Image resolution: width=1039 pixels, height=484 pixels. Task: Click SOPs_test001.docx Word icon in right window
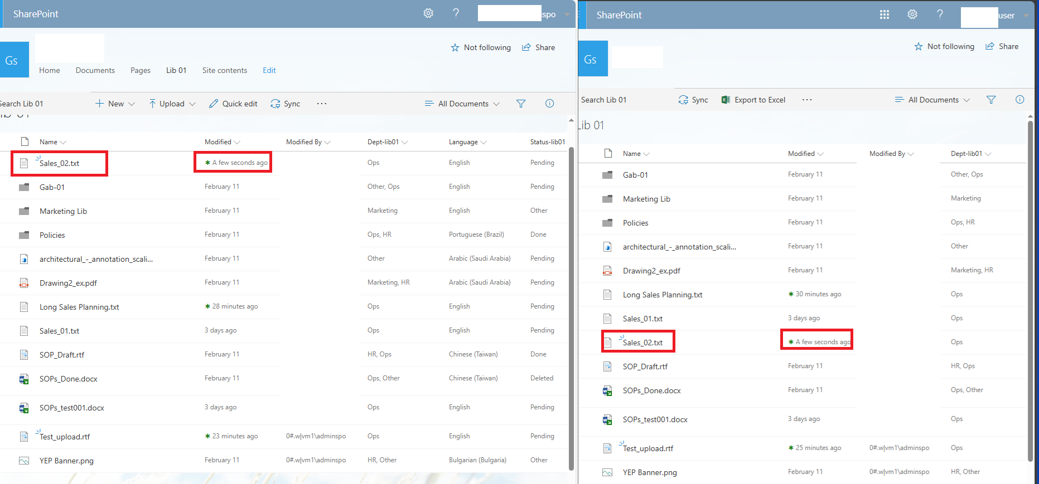pos(607,419)
